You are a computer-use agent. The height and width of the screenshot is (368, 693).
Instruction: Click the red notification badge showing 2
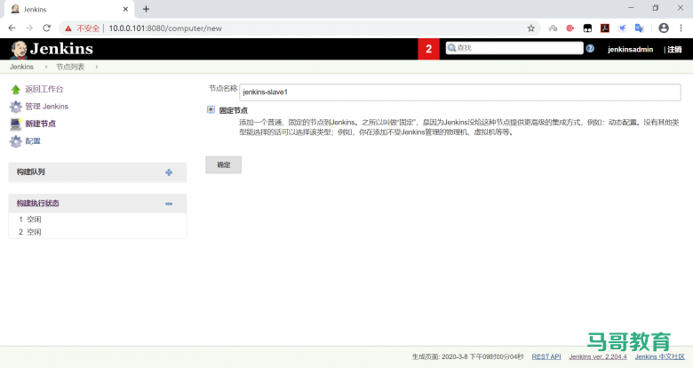point(429,49)
